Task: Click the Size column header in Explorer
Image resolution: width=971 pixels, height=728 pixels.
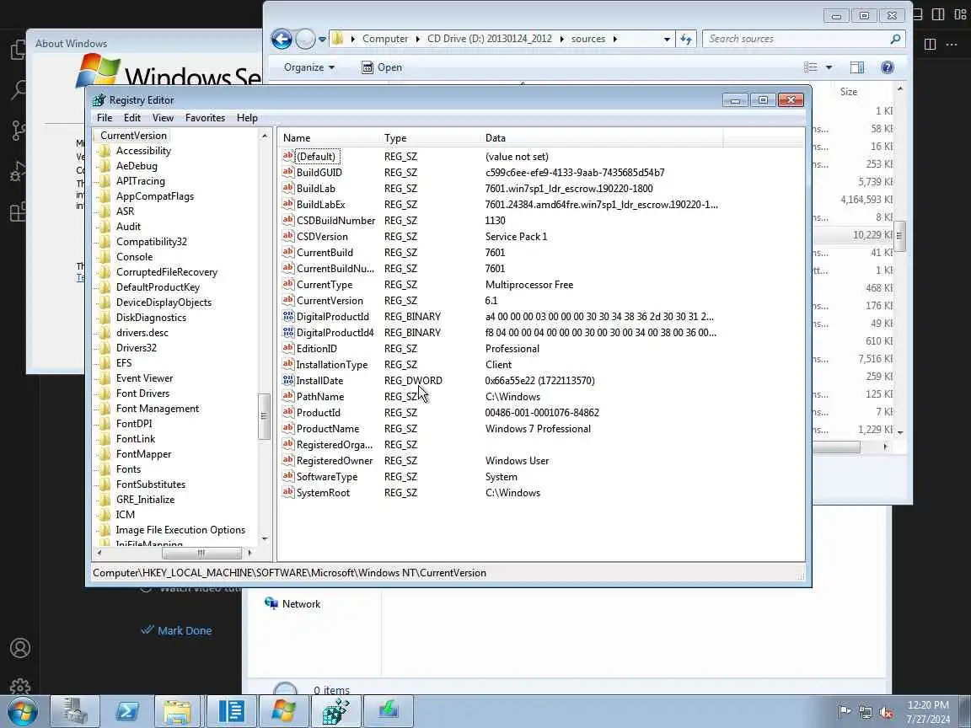Action: coord(849,92)
